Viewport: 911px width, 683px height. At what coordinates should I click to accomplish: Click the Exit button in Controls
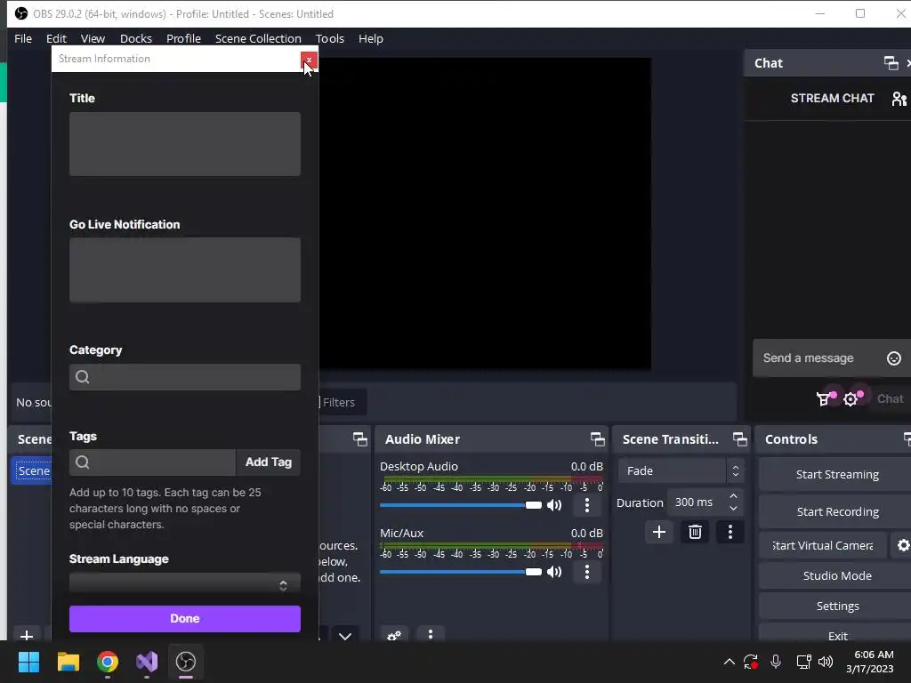[x=836, y=634]
